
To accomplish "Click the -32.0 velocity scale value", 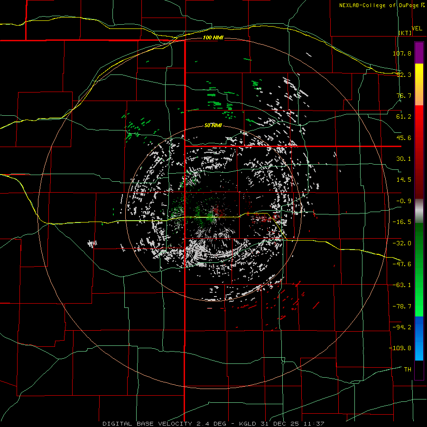I will pyautogui.click(x=402, y=243).
